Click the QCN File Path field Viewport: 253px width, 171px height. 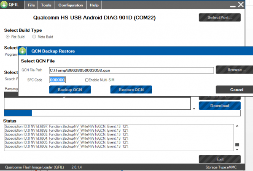click(132, 71)
